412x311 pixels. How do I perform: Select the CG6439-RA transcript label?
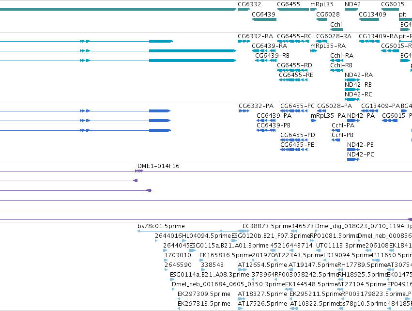(269, 46)
